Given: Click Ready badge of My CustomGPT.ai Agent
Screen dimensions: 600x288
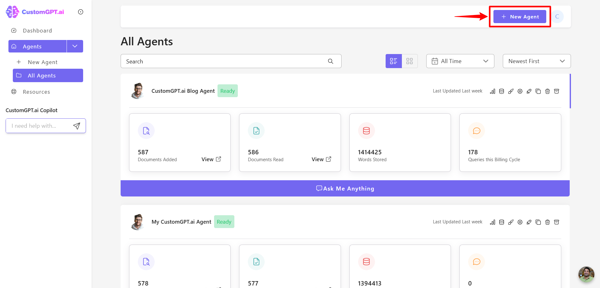Looking at the screenshot, I should pos(224,222).
